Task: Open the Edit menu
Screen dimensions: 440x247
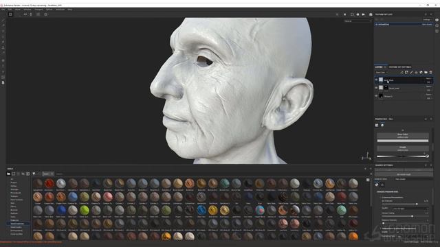Action: [x=10, y=10]
